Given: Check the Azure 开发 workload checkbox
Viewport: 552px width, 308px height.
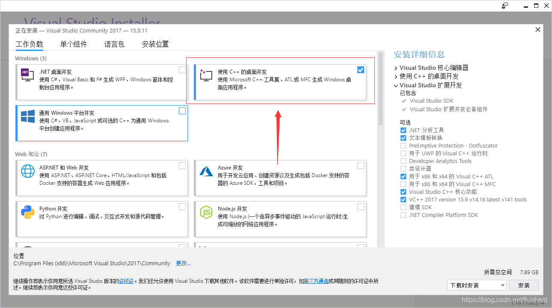Looking at the screenshot, I should pos(361,166).
